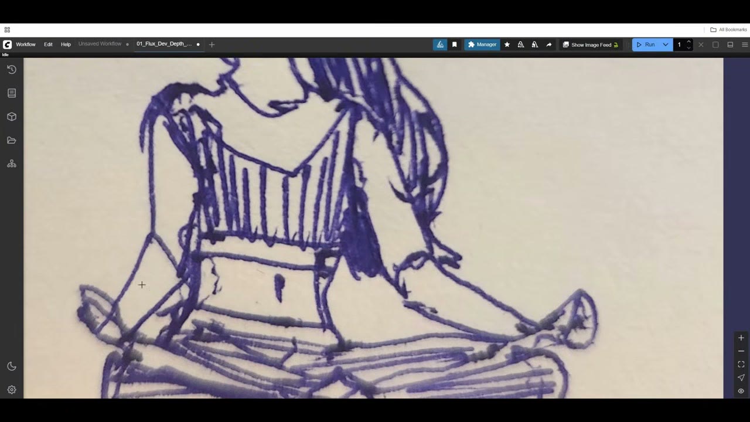The image size is (750, 422).
Task: Click the batch count number field
Action: point(679,45)
